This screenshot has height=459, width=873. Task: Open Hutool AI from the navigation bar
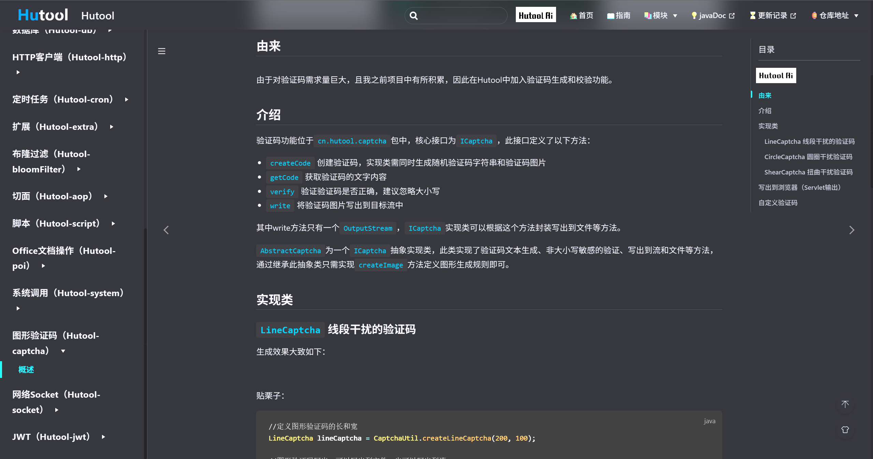click(x=536, y=15)
